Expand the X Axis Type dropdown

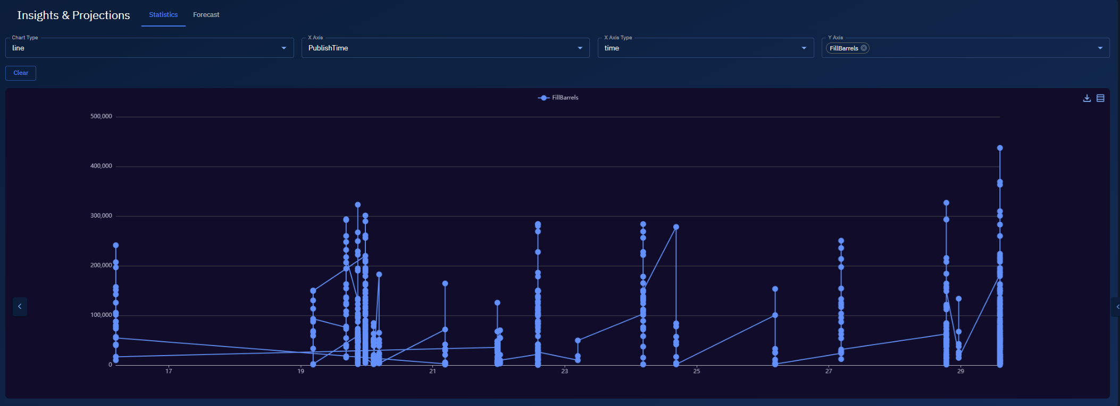(804, 48)
